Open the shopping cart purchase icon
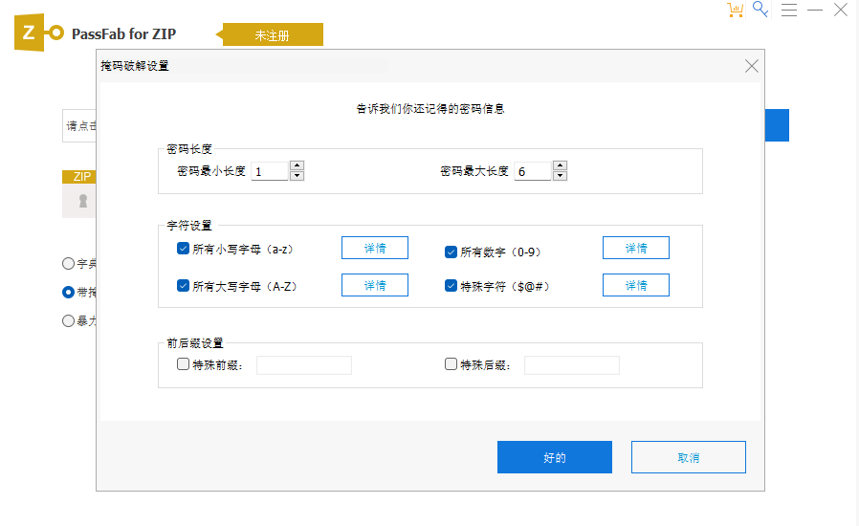 (x=736, y=10)
